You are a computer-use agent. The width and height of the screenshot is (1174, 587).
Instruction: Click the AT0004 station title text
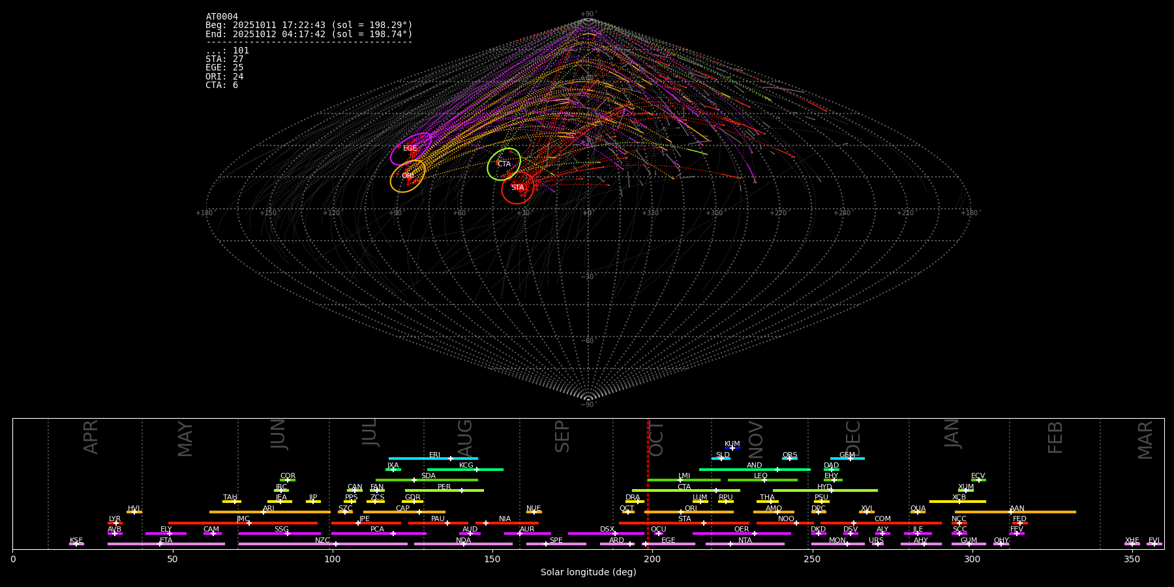[x=222, y=17]
